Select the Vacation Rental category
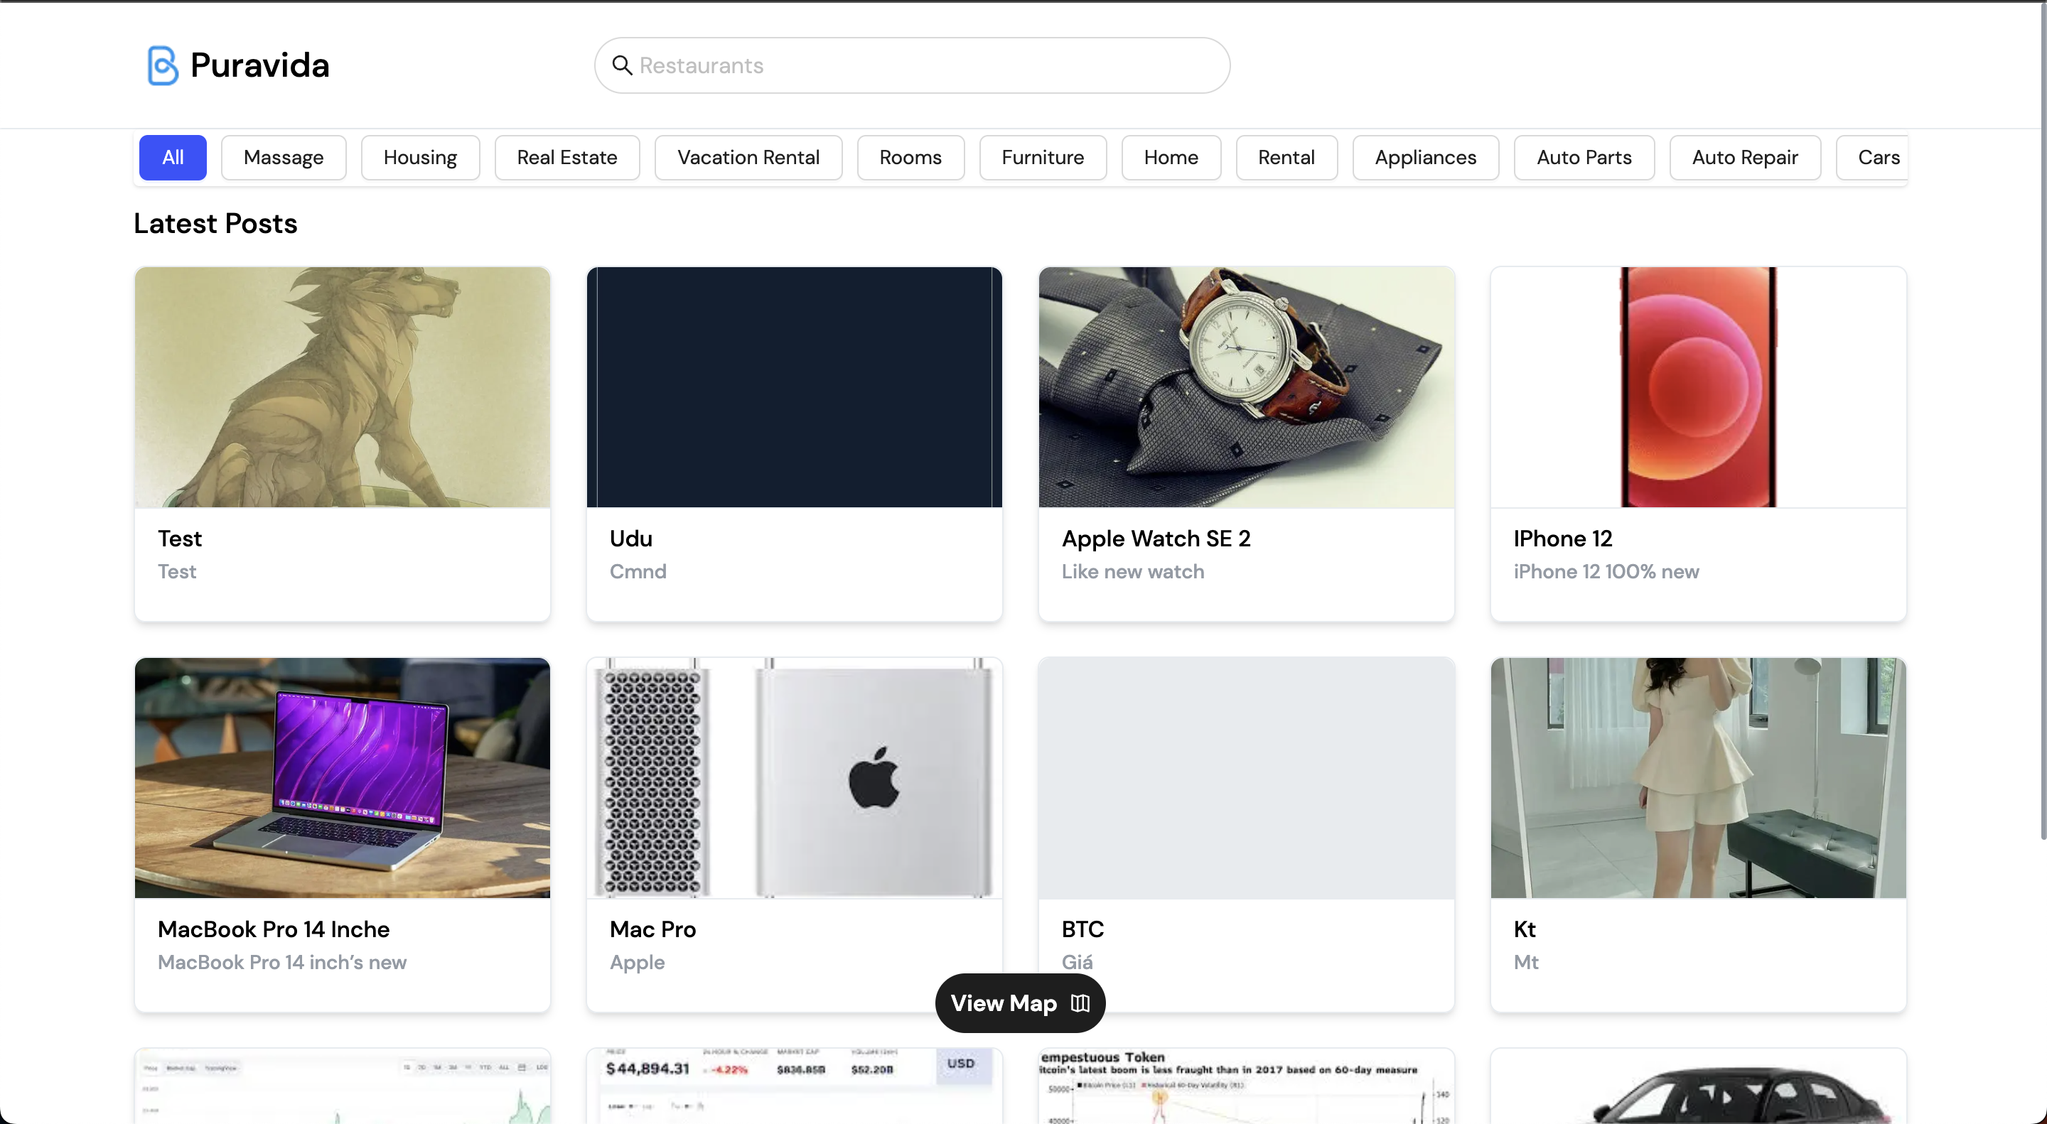The width and height of the screenshot is (2047, 1124). click(x=748, y=157)
